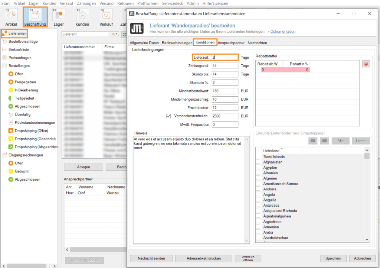Screen dimensions: 380x268
Task: Toggle the Versandkostenfrei ab checkbox
Action: [x=169, y=116]
